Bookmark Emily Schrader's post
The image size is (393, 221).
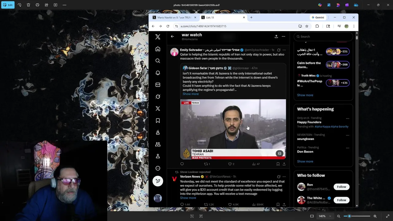[278, 164]
